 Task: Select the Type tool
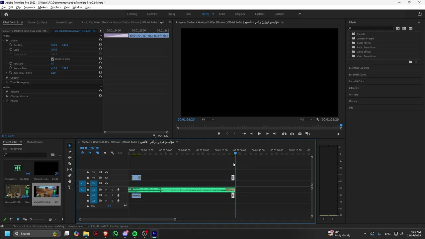click(x=70, y=187)
